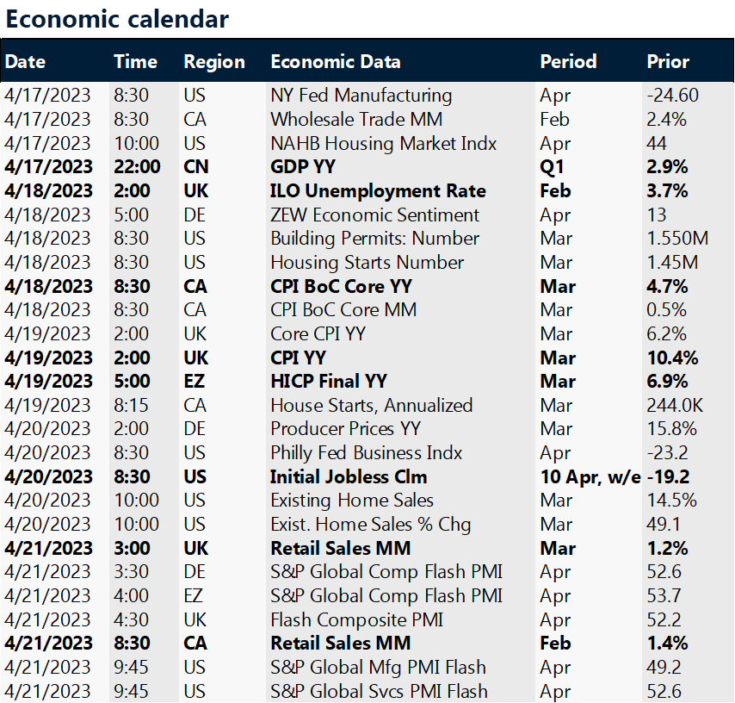The width and height of the screenshot is (735, 703).
Task: Select the NAHB Housing Market Indx entry
Action: (383, 143)
